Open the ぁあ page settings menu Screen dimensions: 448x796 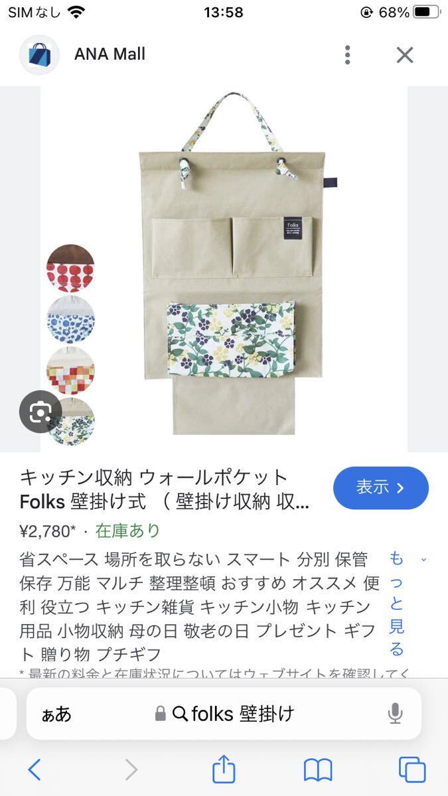point(56,714)
